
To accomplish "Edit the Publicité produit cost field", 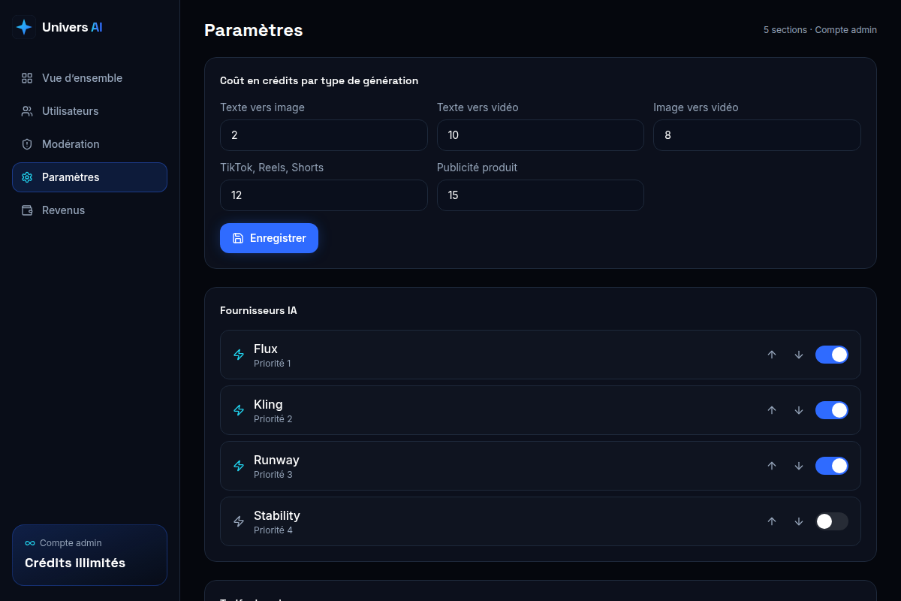I will coord(541,195).
